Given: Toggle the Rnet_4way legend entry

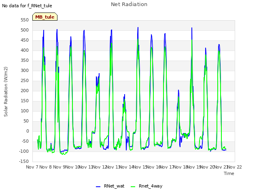Looking at the screenshot, I should 146,186.
